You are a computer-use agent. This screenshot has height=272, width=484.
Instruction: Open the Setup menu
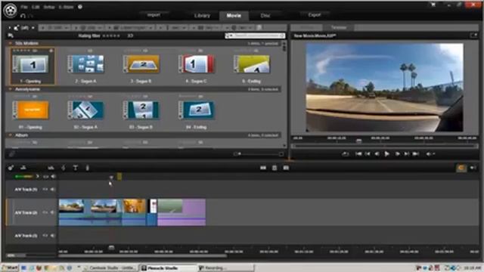(x=49, y=7)
